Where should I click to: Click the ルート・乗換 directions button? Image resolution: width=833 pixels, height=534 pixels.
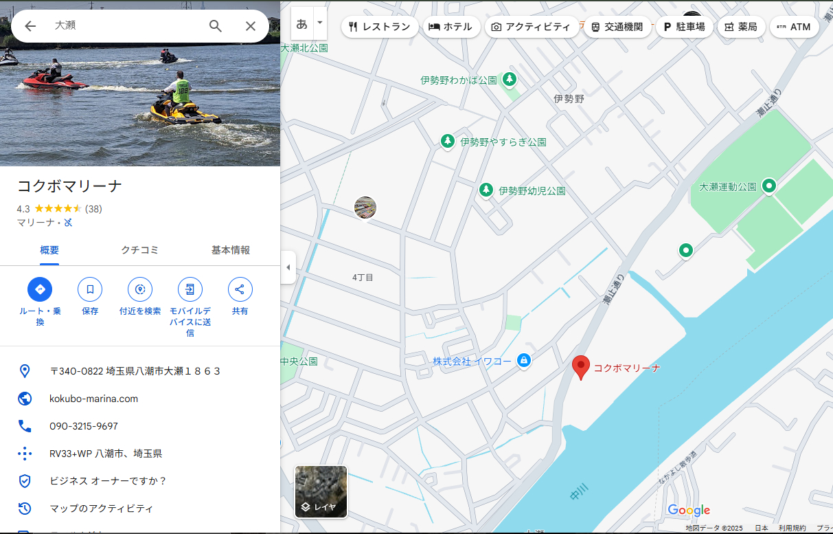coord(40,289)
